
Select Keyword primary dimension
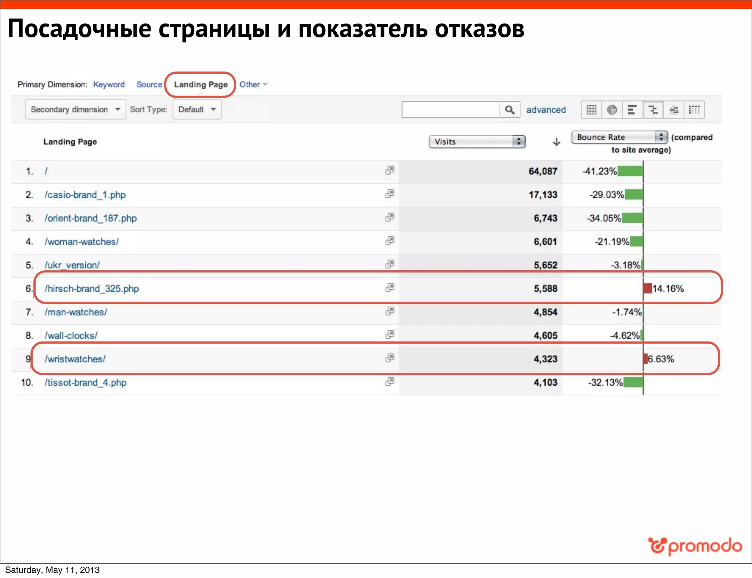pos(109,85)
